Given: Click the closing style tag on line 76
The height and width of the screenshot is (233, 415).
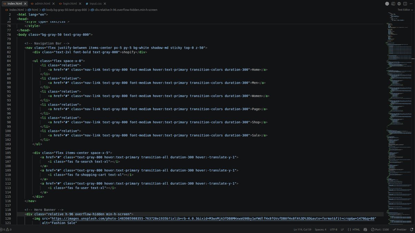Looking at the screenshot, I should click(32, 26).
